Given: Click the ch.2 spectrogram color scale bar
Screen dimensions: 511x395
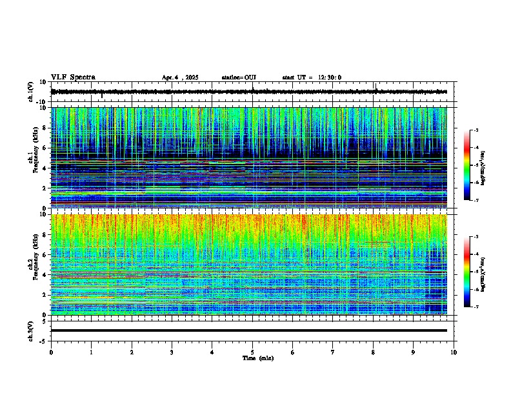Looking at the screenshot, I should click(x=466, y=272).
